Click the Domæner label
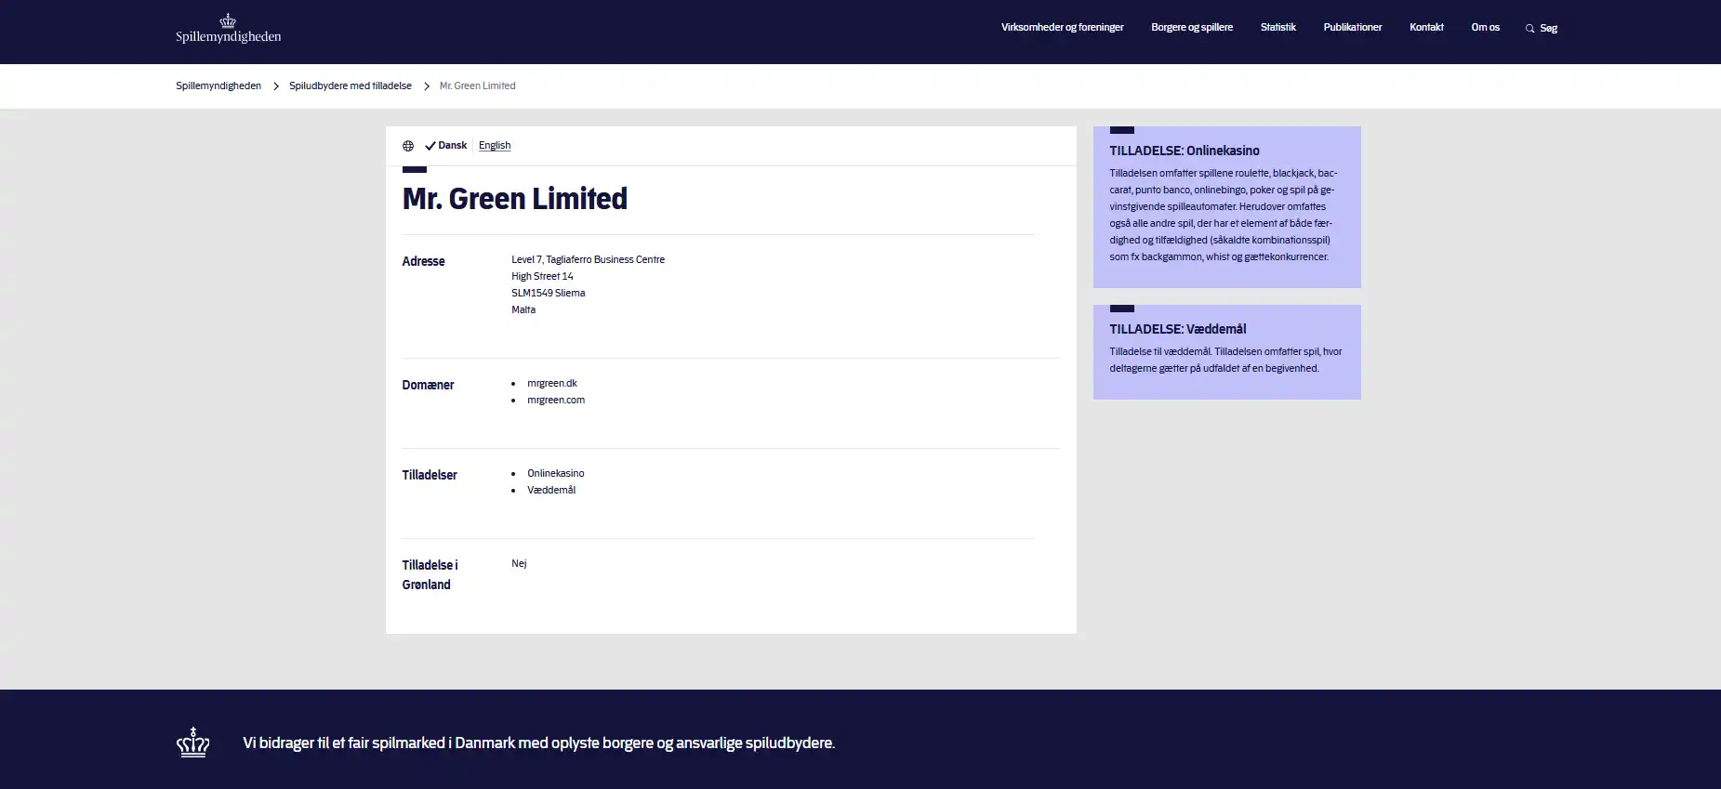 click(x=428, y=385)
